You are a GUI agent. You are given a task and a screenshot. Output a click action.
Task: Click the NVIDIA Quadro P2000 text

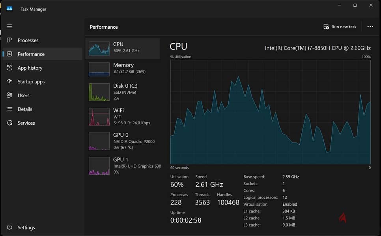134,142
